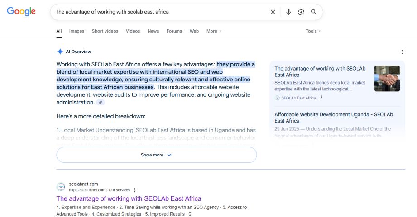This screenshot has width=417, height=217.
Task: Click the Google logo
Action: 21,11
